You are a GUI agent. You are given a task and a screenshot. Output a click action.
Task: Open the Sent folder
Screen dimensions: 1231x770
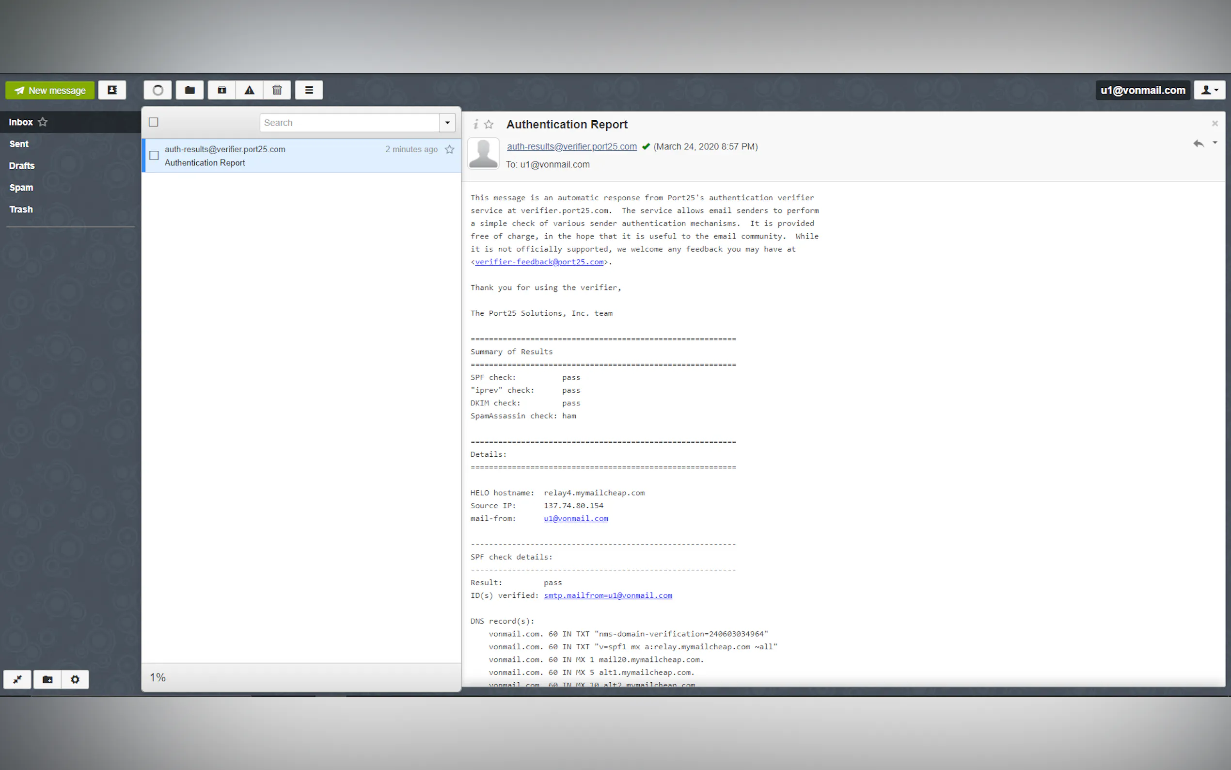[x=19, y=144]
